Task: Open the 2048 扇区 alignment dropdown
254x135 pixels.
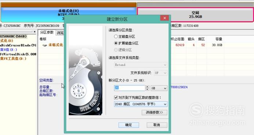Action: pos(141,104)
